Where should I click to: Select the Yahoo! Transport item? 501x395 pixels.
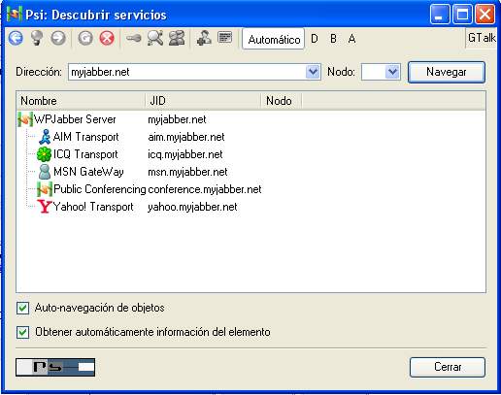tap(93, 207)
